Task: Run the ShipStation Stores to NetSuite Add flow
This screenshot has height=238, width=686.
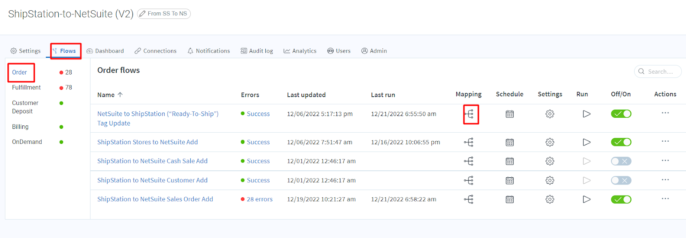Action: (587, 142)
